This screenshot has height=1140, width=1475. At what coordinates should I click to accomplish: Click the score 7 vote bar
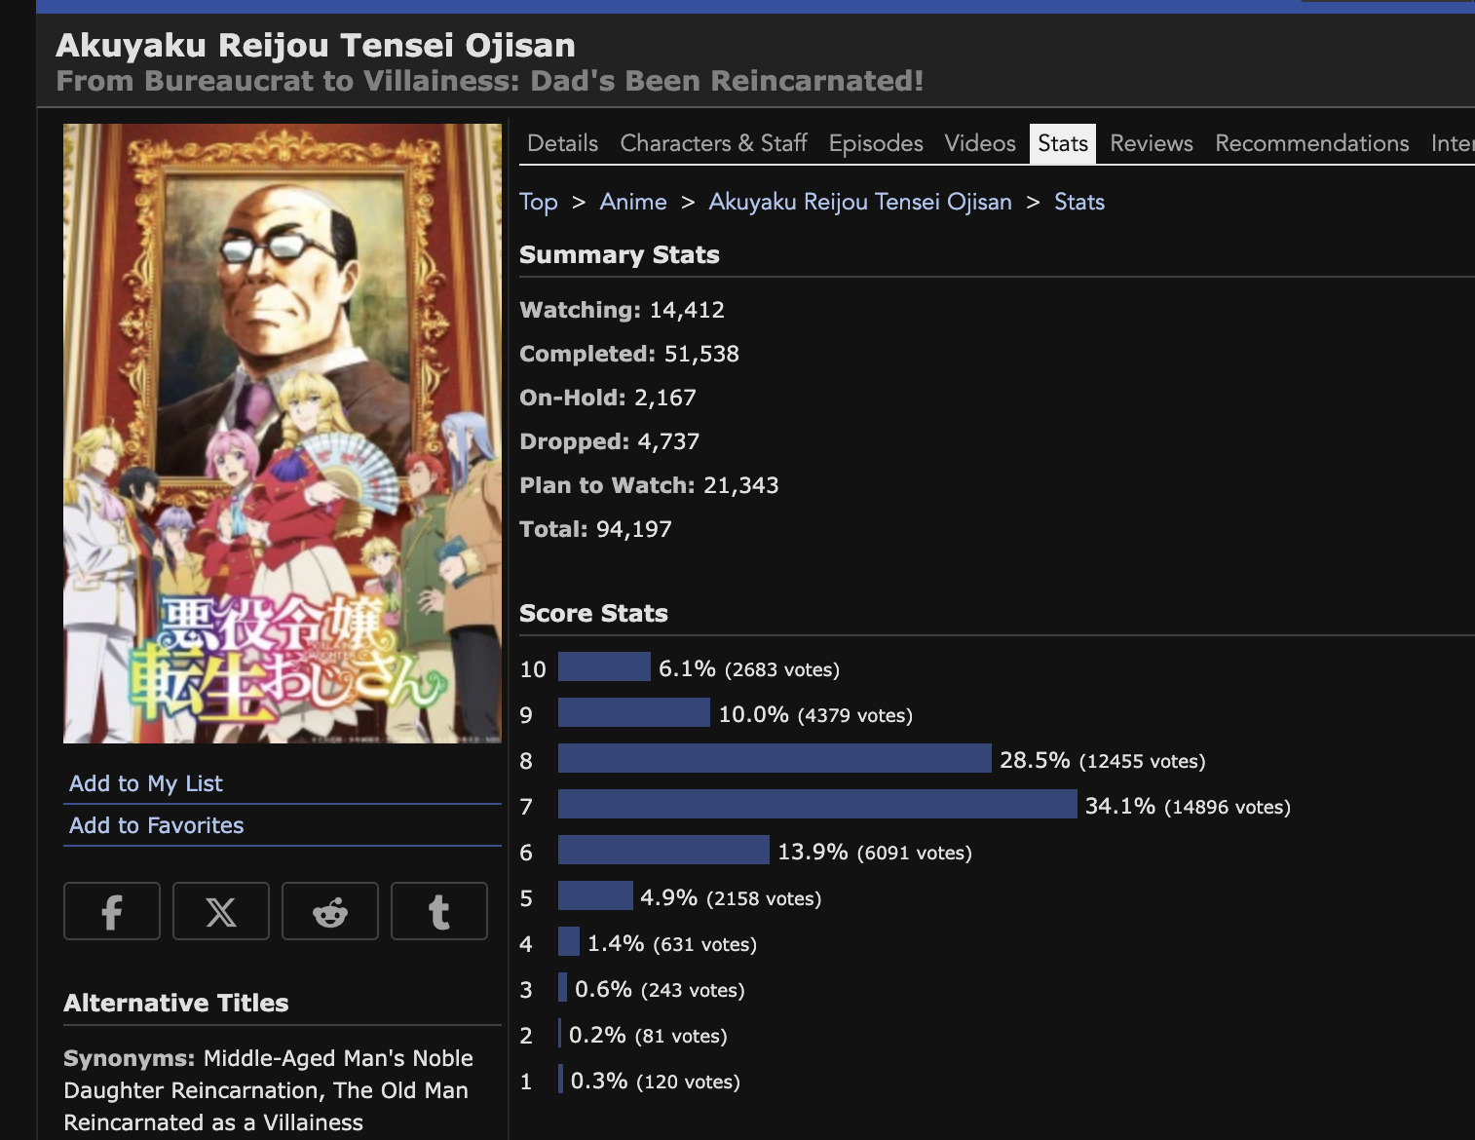817,805
